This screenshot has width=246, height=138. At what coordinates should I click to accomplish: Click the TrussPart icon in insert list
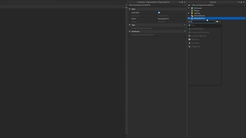[x=189, y=43]
